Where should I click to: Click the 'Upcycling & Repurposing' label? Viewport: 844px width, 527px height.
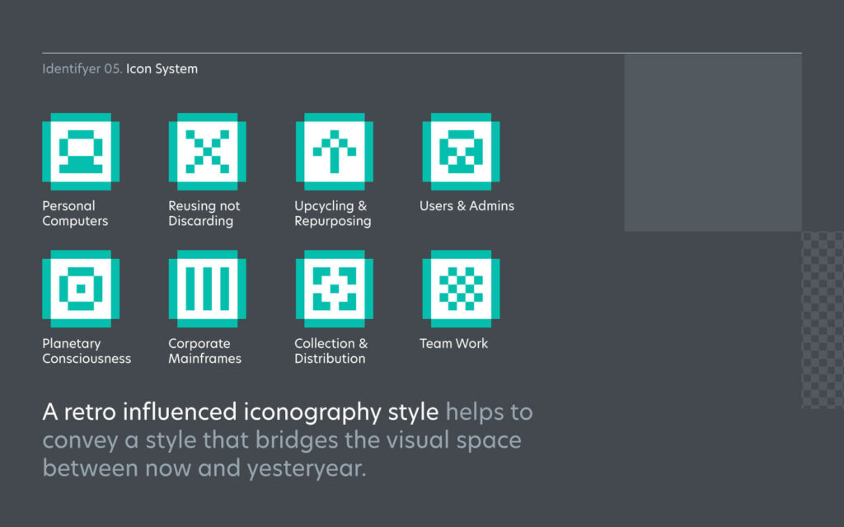333,214
